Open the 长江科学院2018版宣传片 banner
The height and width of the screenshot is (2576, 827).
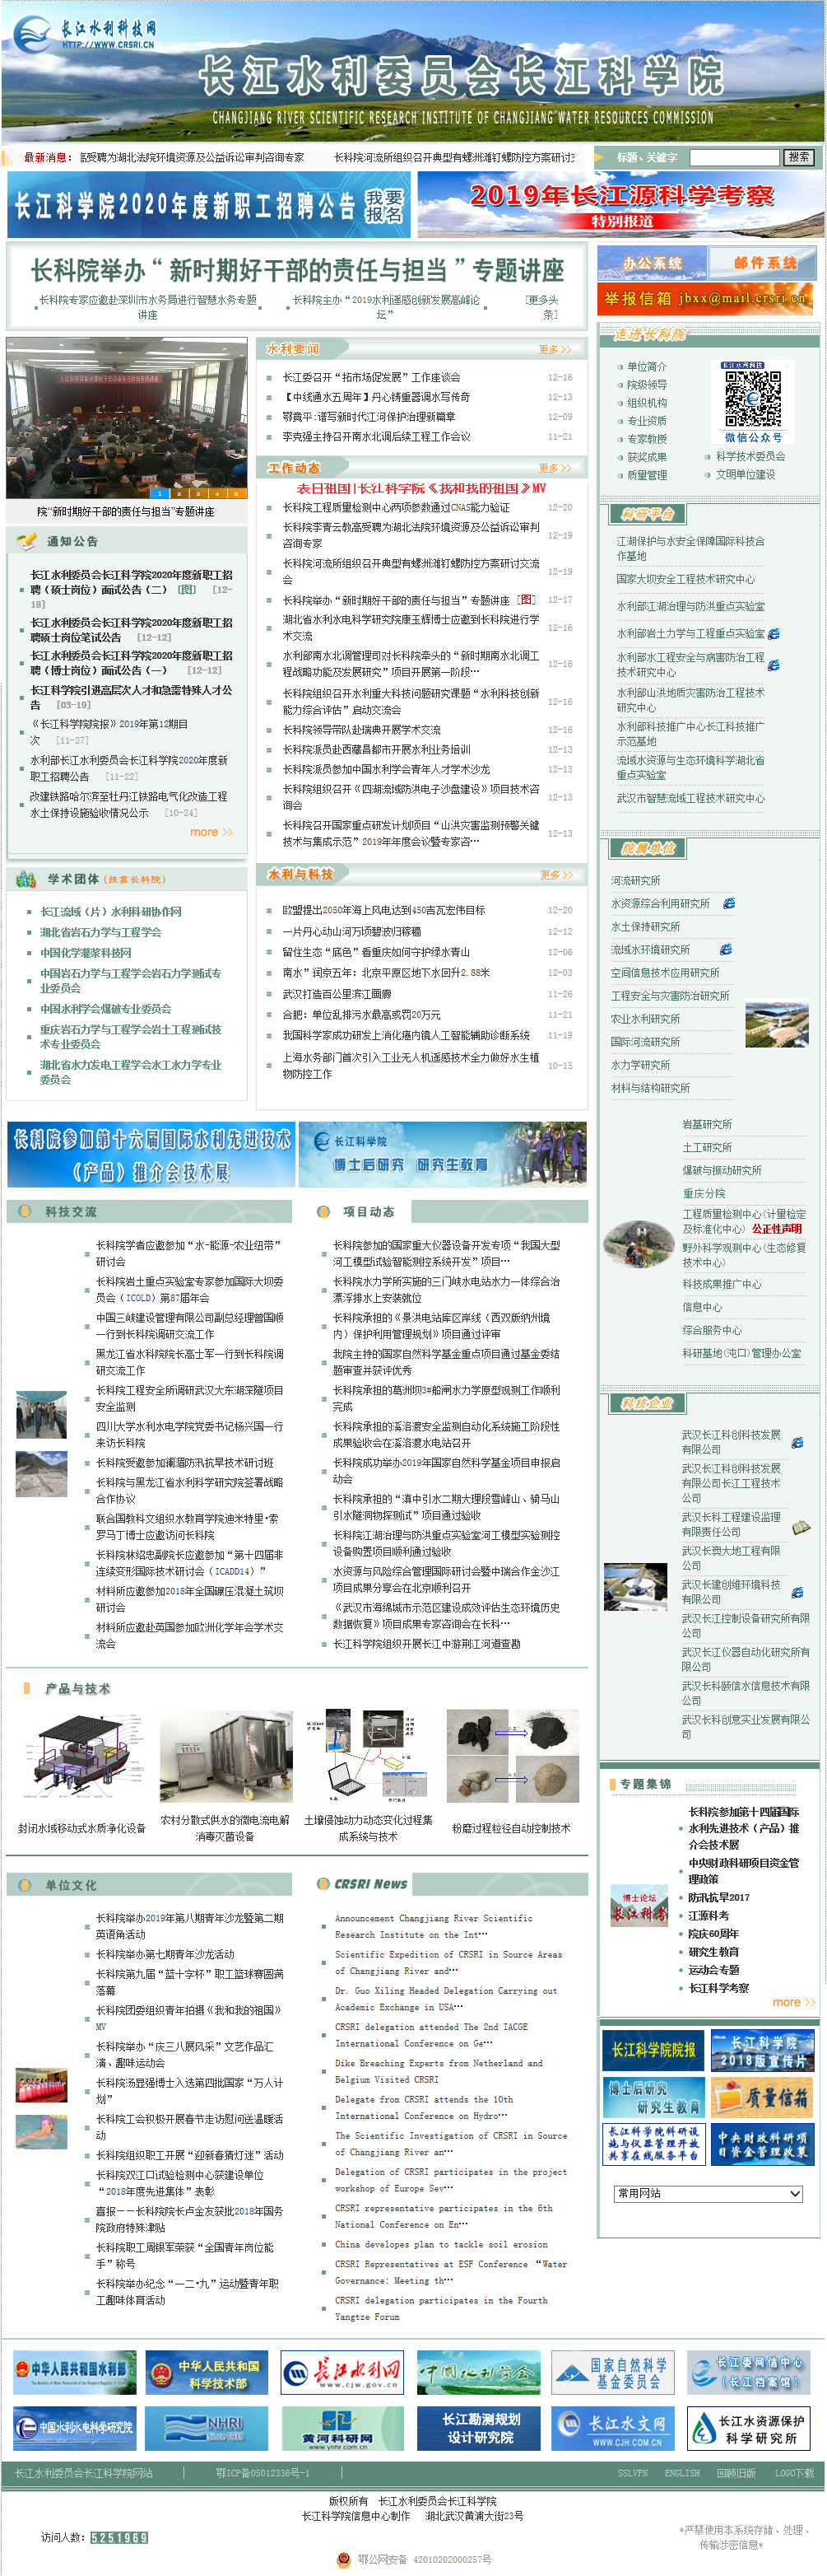click(762, 2050)
